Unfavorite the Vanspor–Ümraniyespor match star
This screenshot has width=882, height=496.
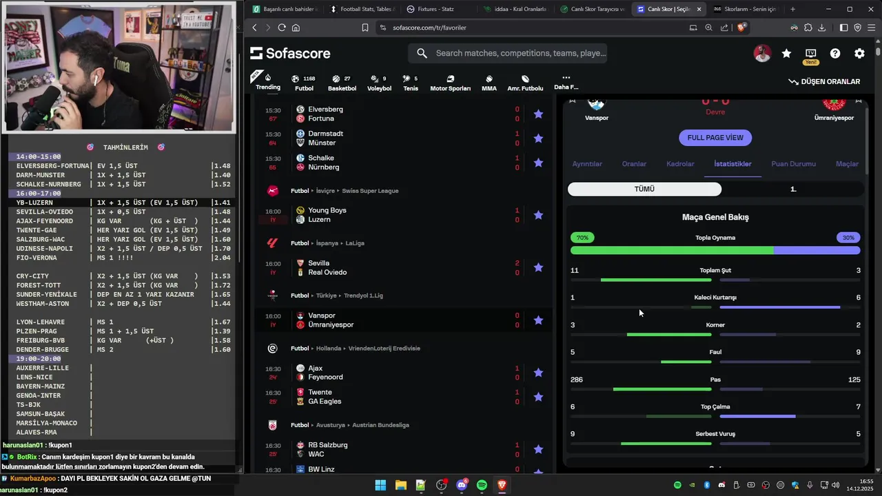pos(538,320)
